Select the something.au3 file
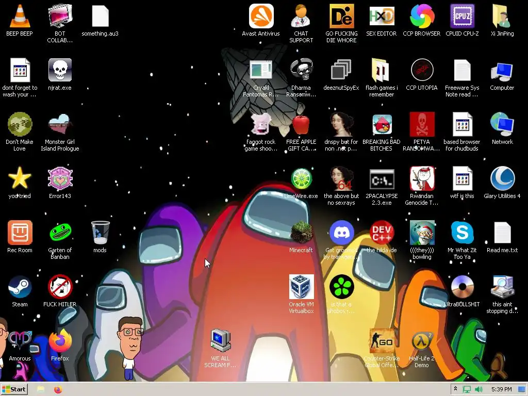528x396 pixels. pyautogui.click(x=100, y=16)
